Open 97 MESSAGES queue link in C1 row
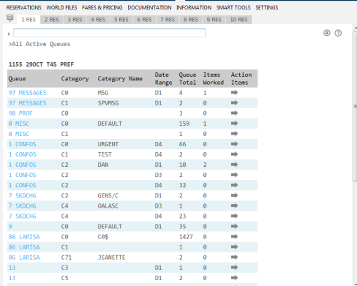 click(27, 103)
